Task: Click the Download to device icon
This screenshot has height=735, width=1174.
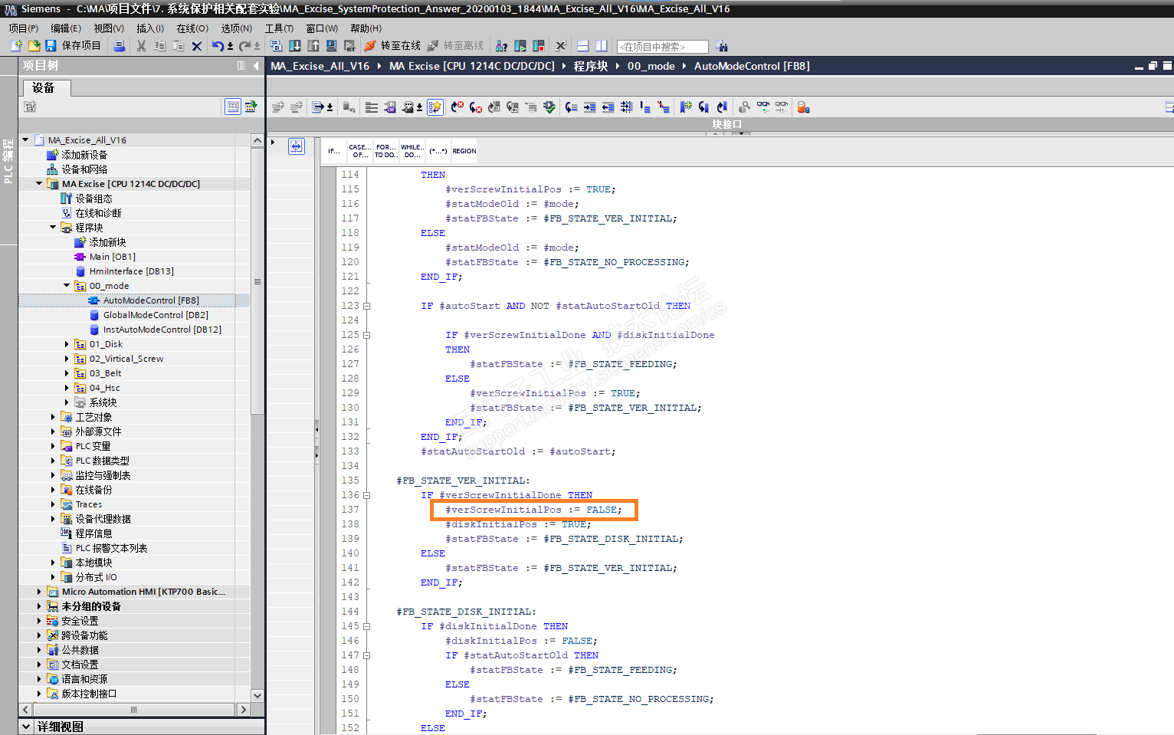Action: pos(295,46)
